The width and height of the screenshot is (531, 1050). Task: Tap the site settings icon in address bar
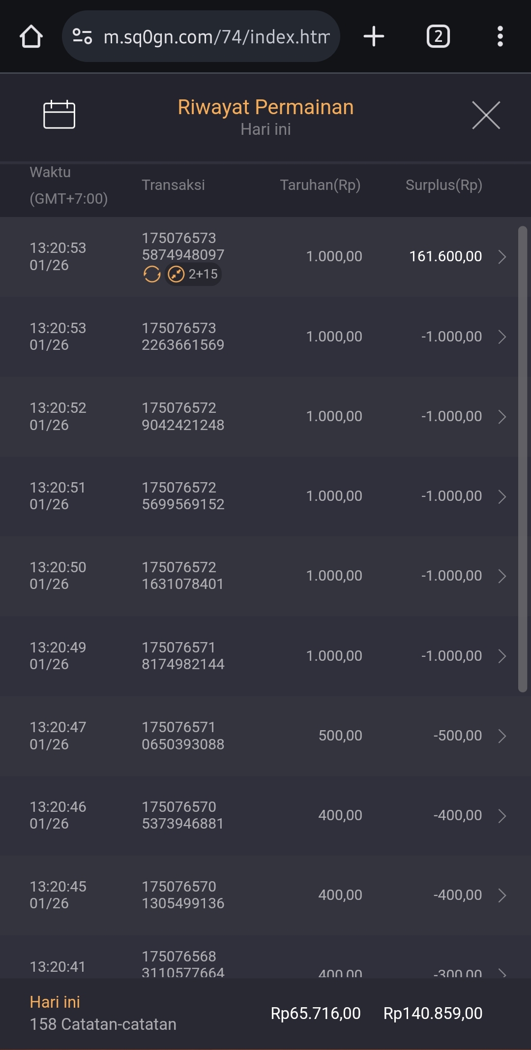coord(82,36)
